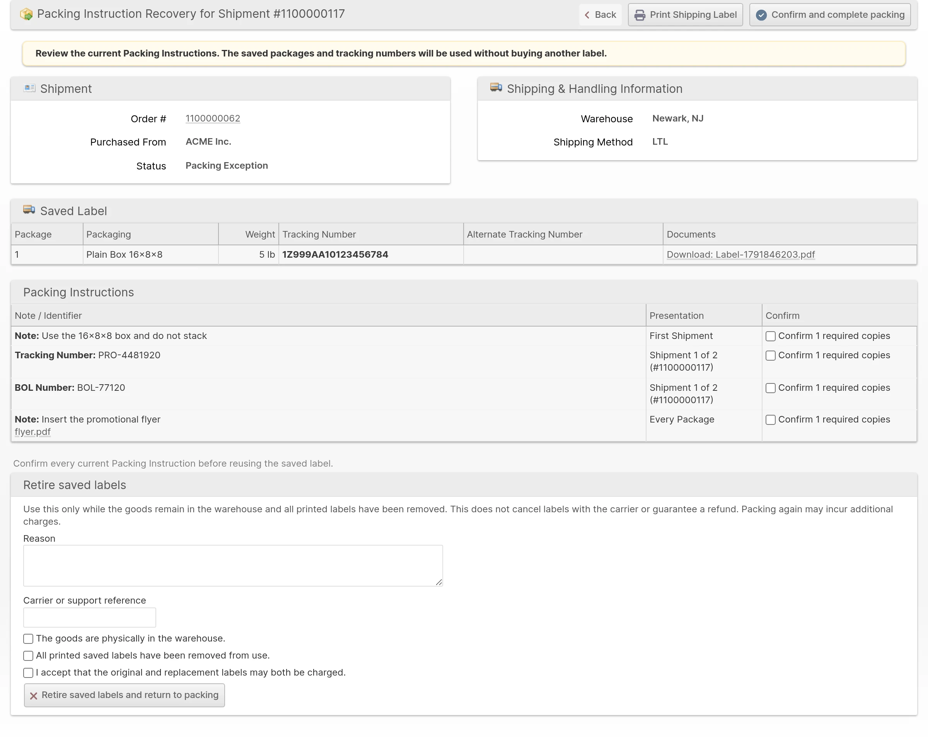Click the Carrier or support reference field

90,618
